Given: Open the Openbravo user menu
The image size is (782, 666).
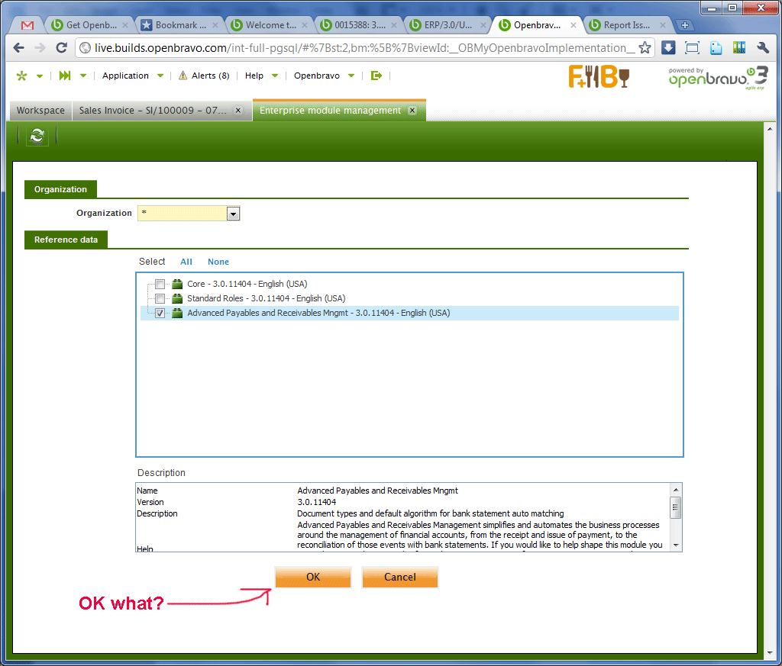Looking at the screenshot, I should pyautogui.click(x=317, y=76).
